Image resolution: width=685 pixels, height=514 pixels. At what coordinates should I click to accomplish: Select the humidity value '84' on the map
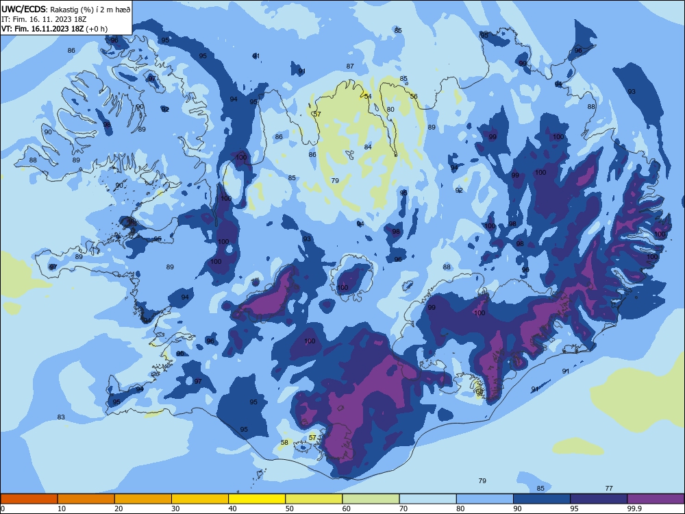click(x=368, y=147)
